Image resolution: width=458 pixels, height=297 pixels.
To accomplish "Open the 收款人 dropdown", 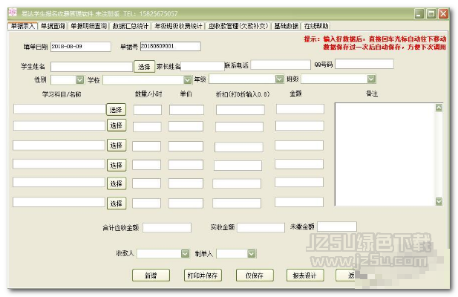I will [185, 253].
